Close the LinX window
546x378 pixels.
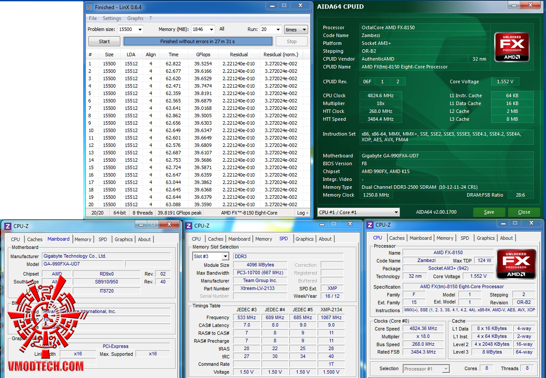[301, 6]
